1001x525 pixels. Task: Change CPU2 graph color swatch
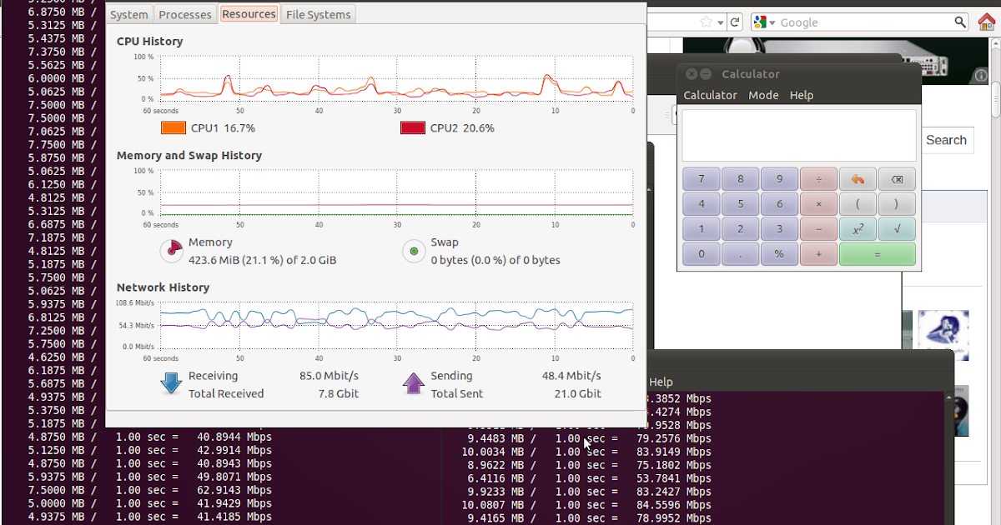point(413,128)
